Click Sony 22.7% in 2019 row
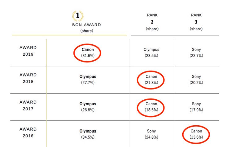Image resolution: width=226 pixels, height=147 pixels. 196,53
